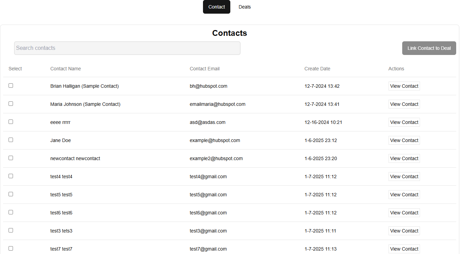
Task: Select Brian Halligan's checkbox
Action: 11,86
